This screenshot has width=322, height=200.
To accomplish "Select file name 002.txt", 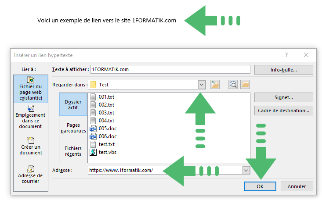I will [106, 105].
